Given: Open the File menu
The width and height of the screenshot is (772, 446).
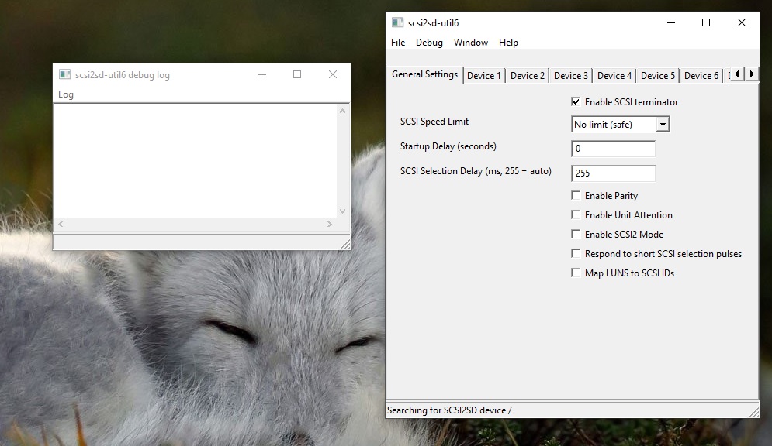Looking at the screenshot, I should pyautogui.click(x=398, y=43).
